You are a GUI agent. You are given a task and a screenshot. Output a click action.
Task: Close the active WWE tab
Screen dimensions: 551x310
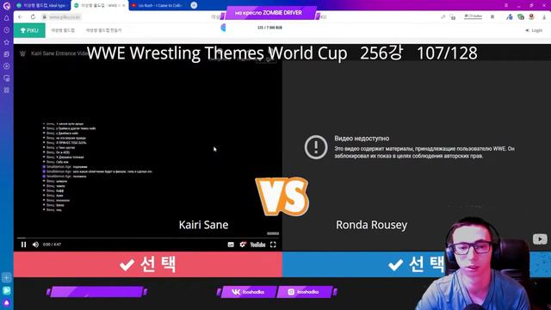point(123,6)
